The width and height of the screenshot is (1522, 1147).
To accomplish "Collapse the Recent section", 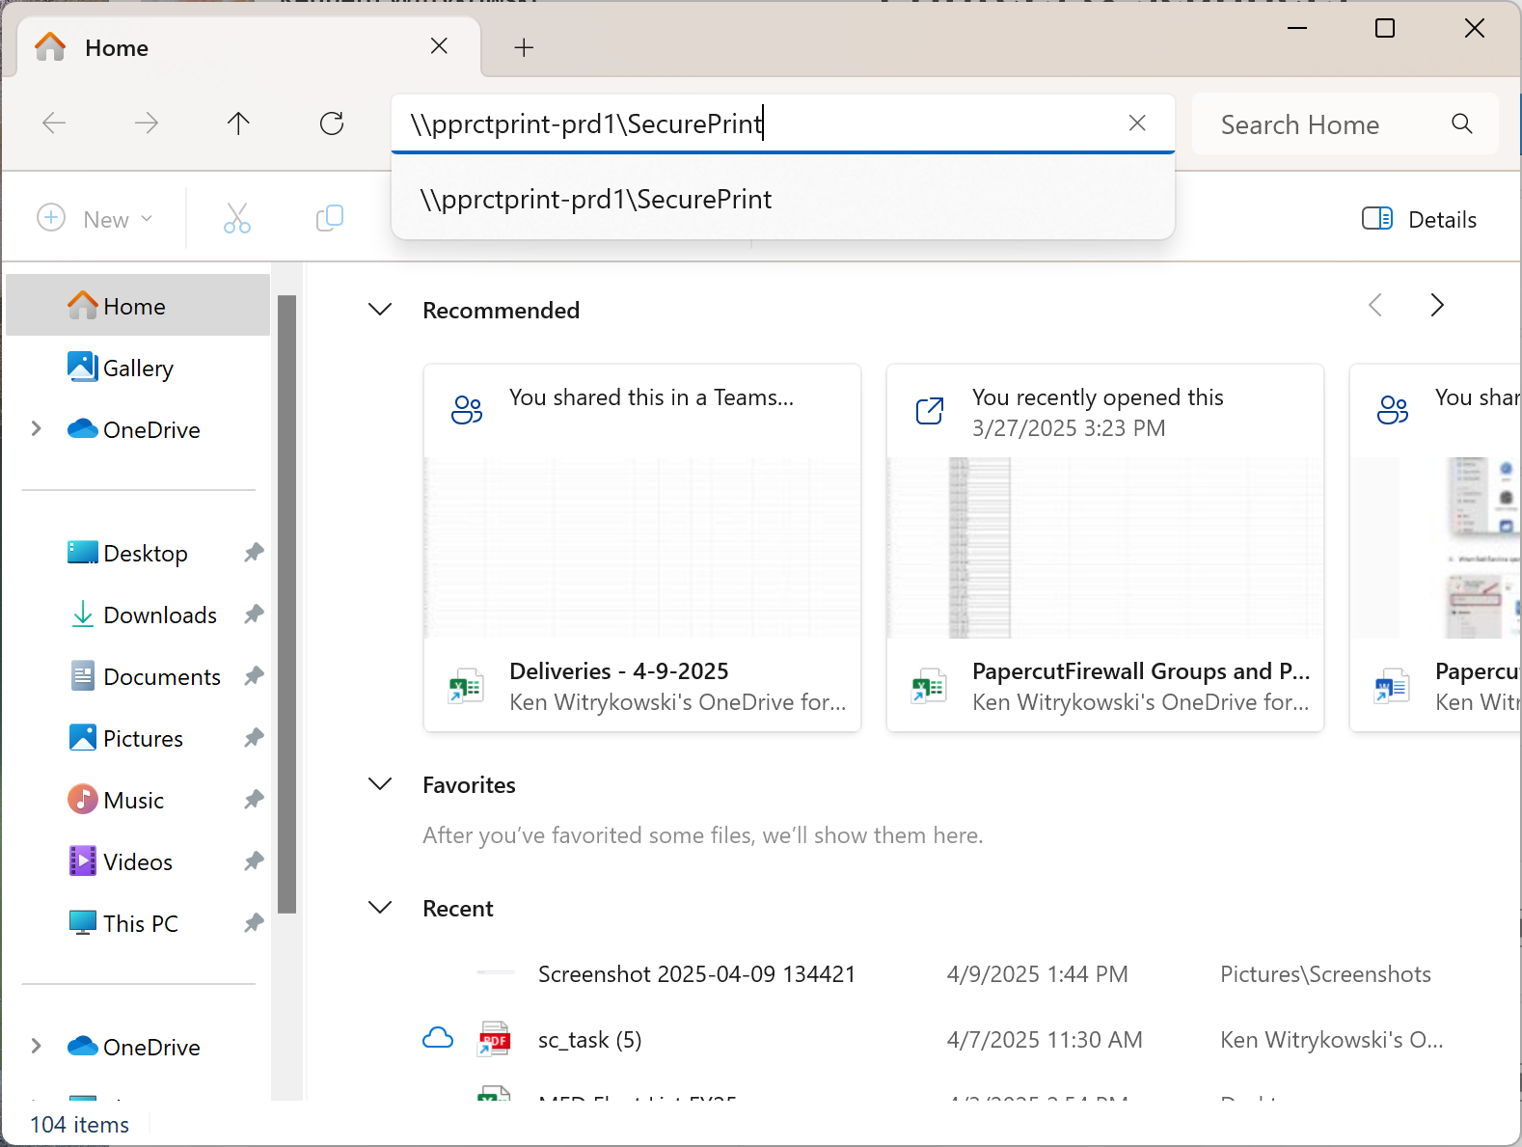I will click(381, 908).
